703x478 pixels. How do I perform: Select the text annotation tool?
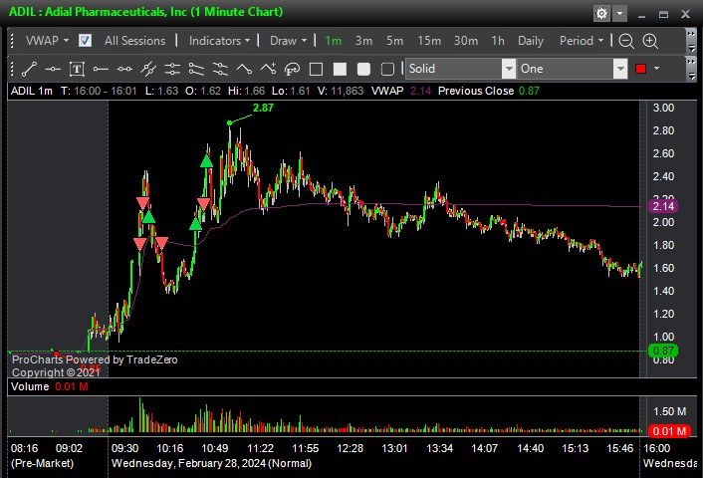(77, 69)
